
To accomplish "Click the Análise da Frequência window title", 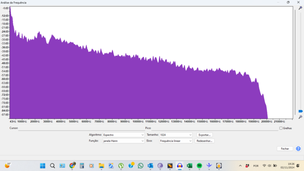I will click(13, 3).
